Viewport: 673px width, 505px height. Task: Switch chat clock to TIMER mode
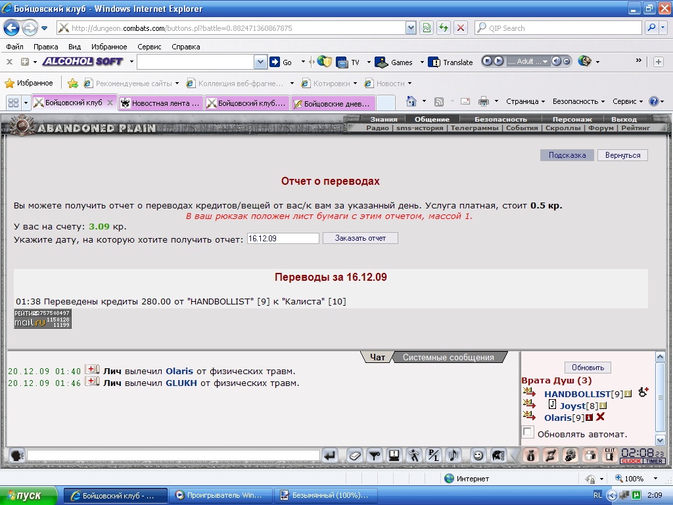[x=654, y=461]
